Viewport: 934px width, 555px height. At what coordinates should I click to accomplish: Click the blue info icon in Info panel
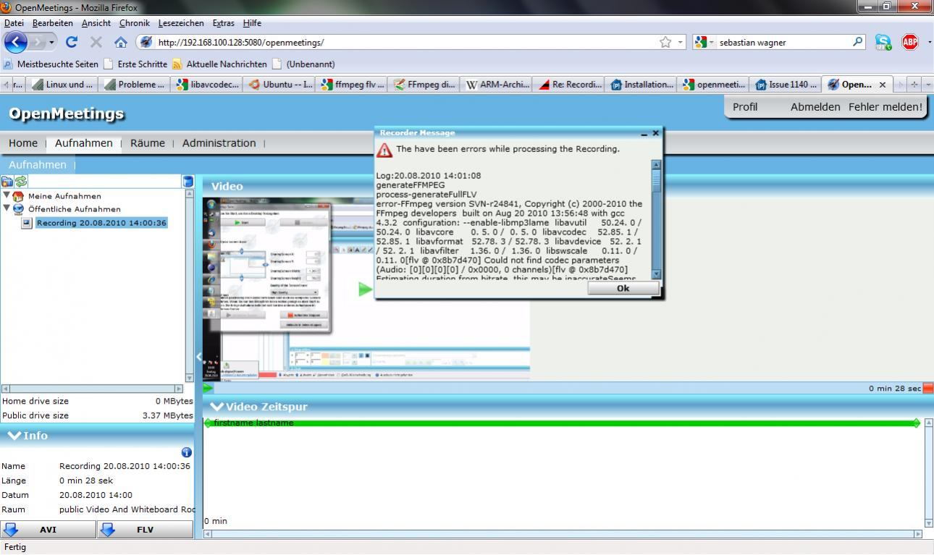187,452
